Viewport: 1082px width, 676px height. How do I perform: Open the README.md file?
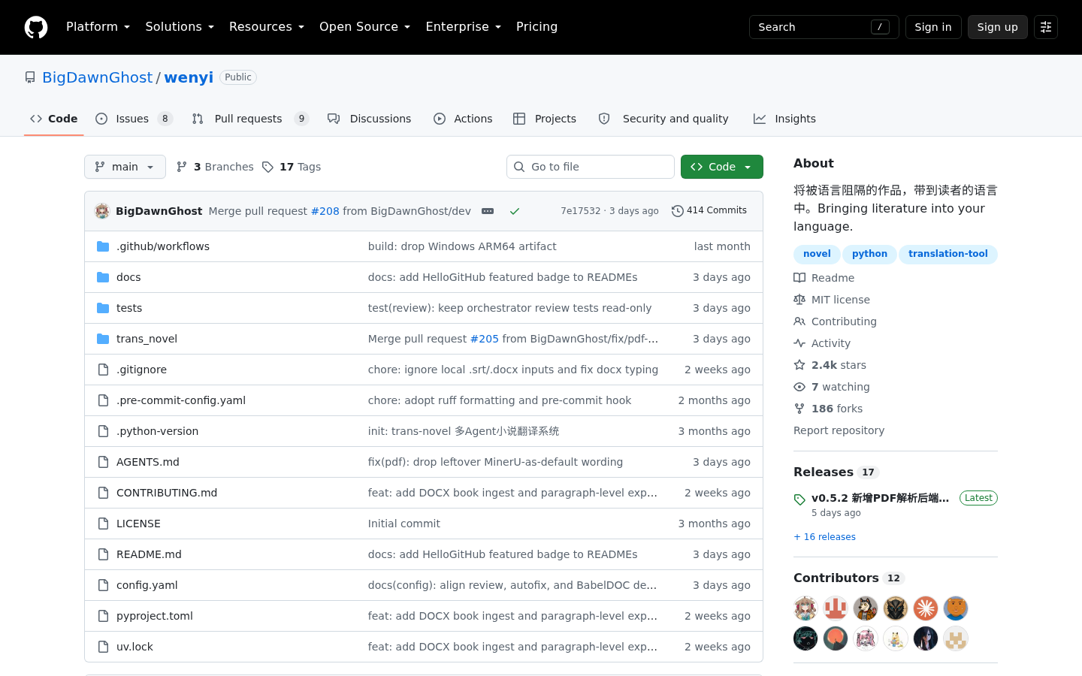tap(149, 554)
